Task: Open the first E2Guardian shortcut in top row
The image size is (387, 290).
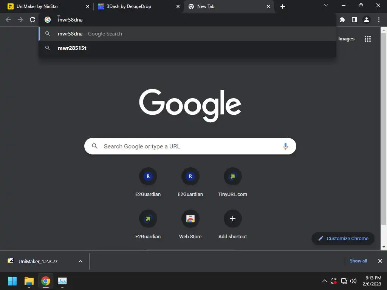Action: point(148,182)
